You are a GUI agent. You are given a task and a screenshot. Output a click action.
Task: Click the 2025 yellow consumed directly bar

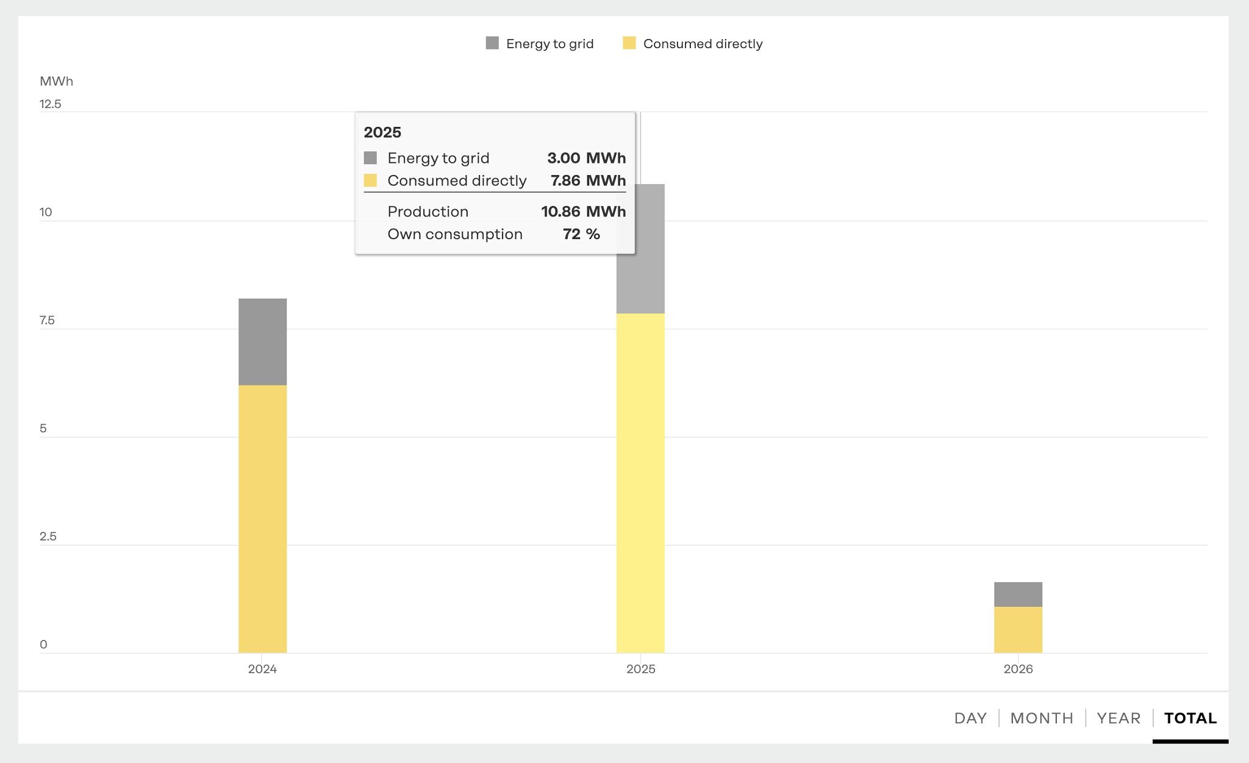(640, 482)
